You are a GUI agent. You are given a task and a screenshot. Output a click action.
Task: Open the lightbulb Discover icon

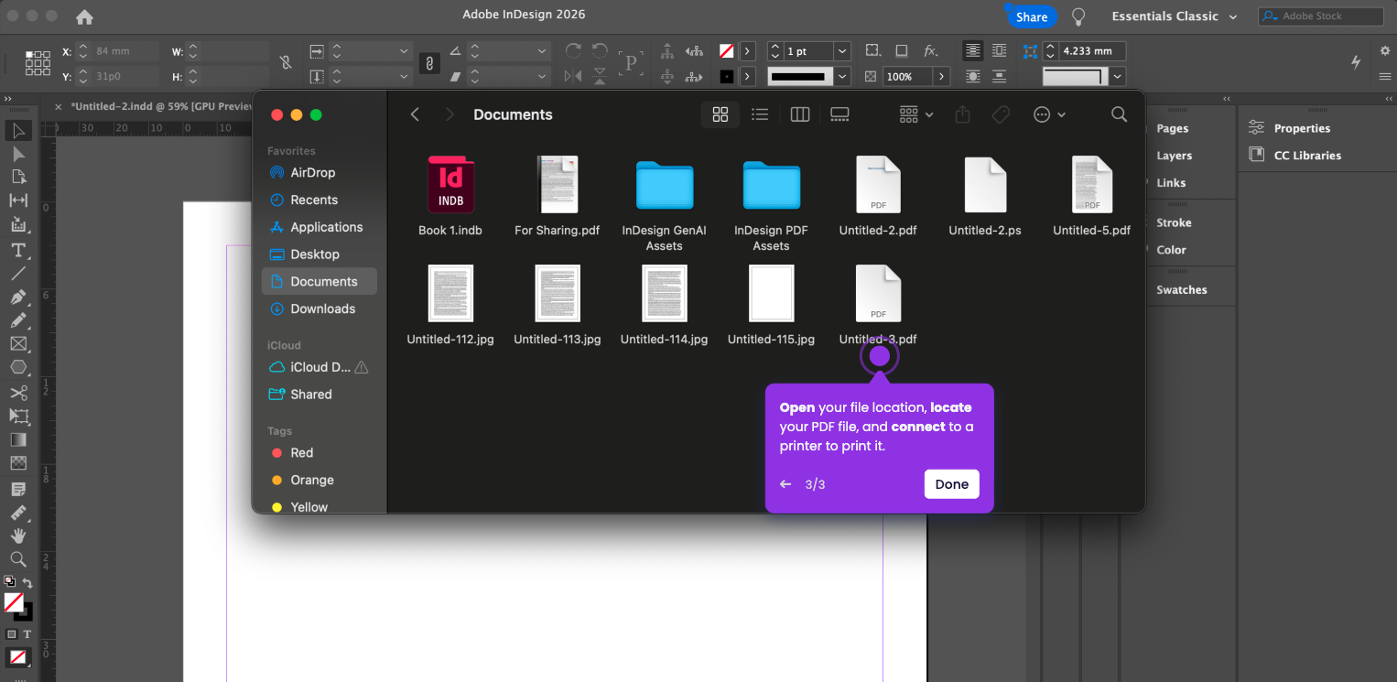1078,16
